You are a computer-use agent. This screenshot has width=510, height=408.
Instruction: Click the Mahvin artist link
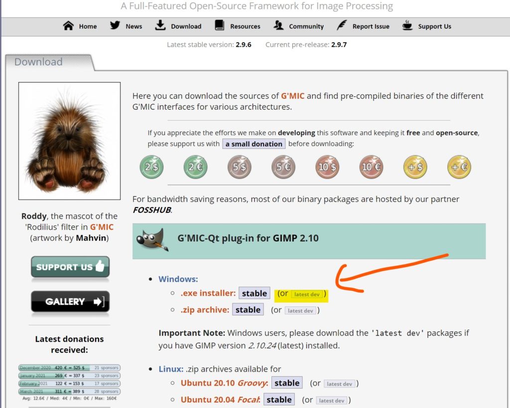91,238
